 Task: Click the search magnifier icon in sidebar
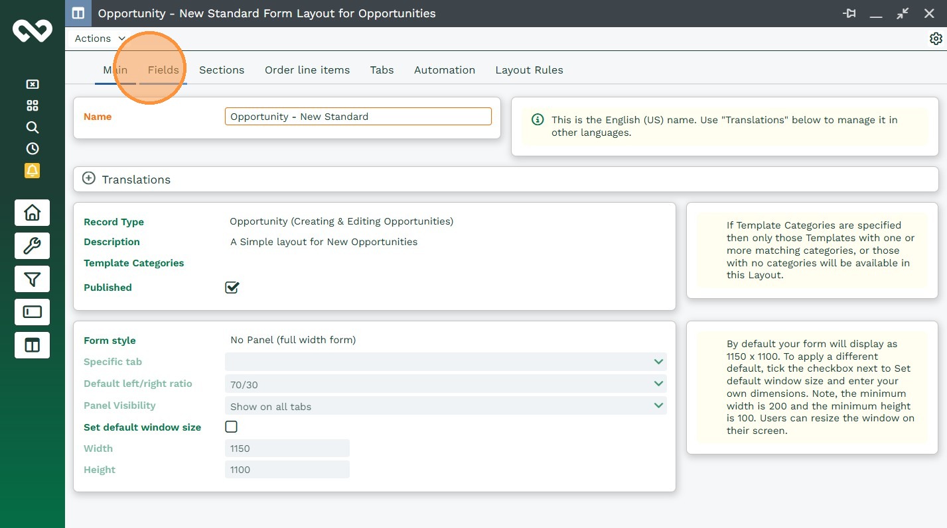(32, 127)
